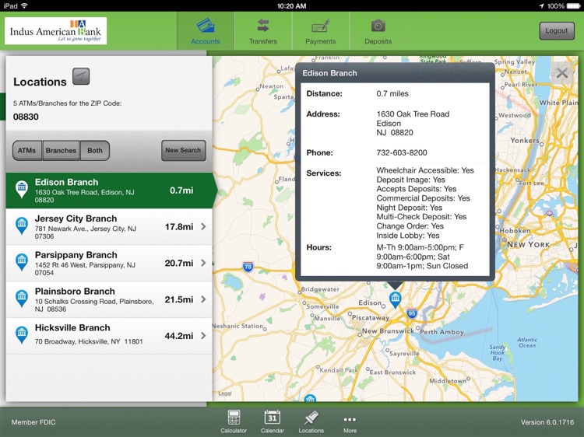Close the map with the X button
The width and height of the screenshot is (584, 437).
pos(561,73)
